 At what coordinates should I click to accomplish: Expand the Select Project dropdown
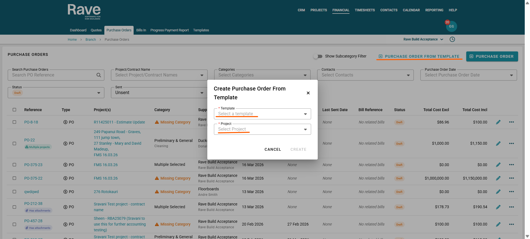pos(262,129)
